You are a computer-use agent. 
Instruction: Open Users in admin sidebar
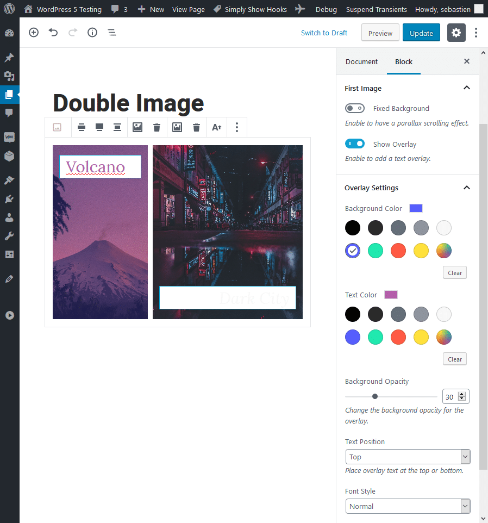[x=9, y=218]
